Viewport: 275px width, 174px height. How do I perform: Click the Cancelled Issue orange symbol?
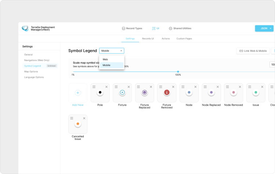[x=77, y=124]
